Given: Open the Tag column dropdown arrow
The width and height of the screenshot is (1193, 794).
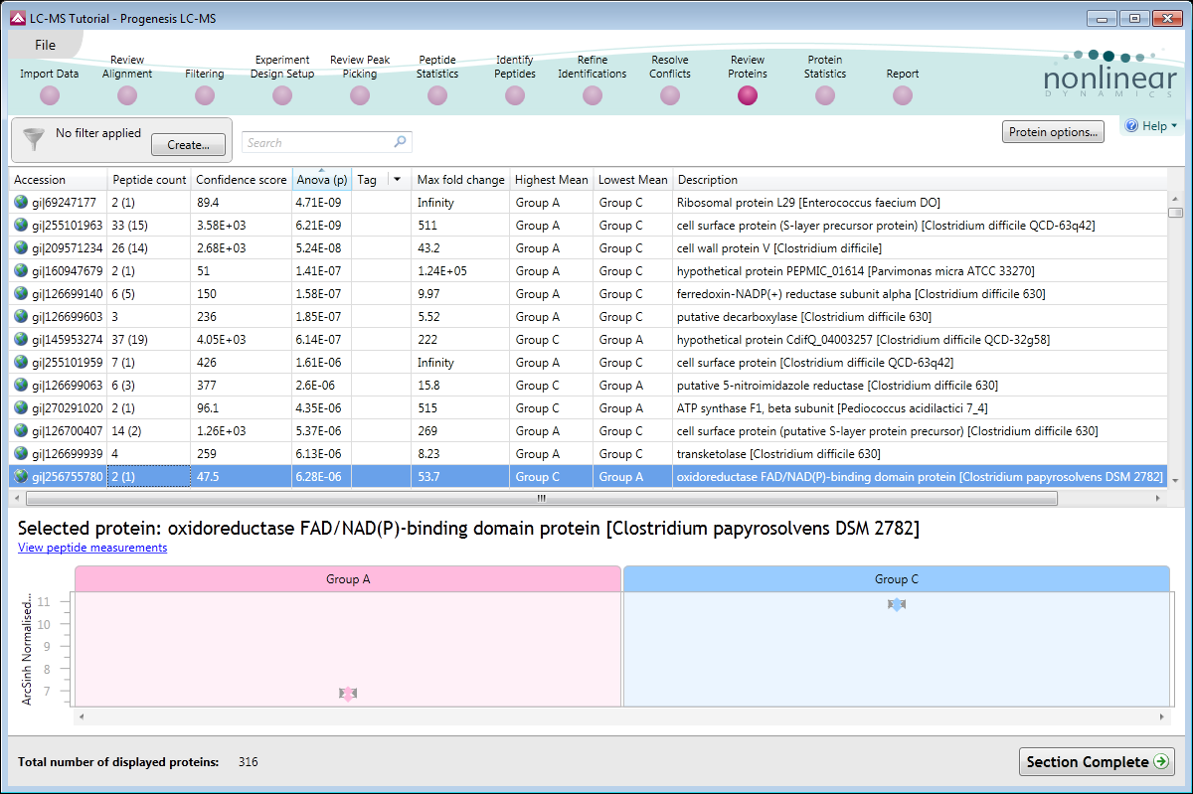Looking at the screenshot, I should tap(398, 180).
